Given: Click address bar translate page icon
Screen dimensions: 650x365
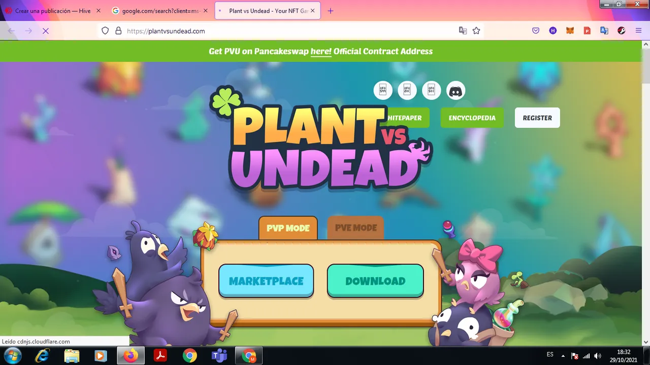Looking at the screenshot, I should click(463, 31).
